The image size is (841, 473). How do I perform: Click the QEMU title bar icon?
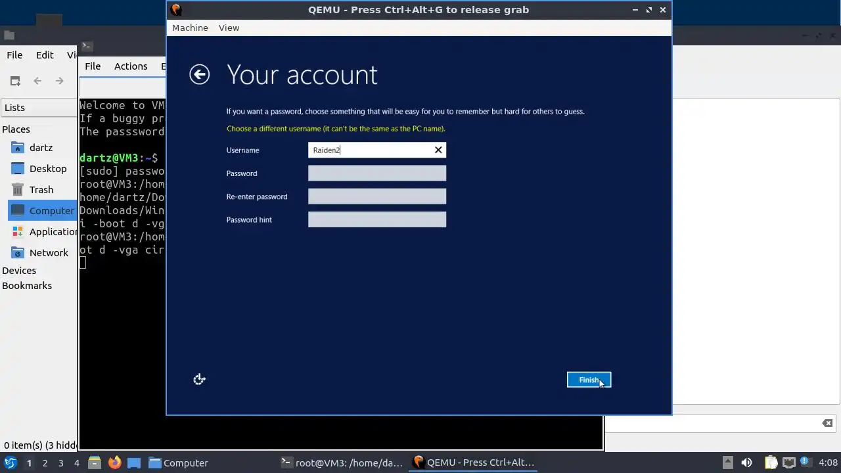point(175,9)
